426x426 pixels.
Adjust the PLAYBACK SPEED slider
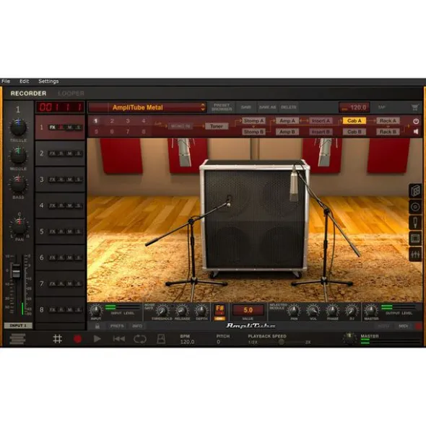281,342
